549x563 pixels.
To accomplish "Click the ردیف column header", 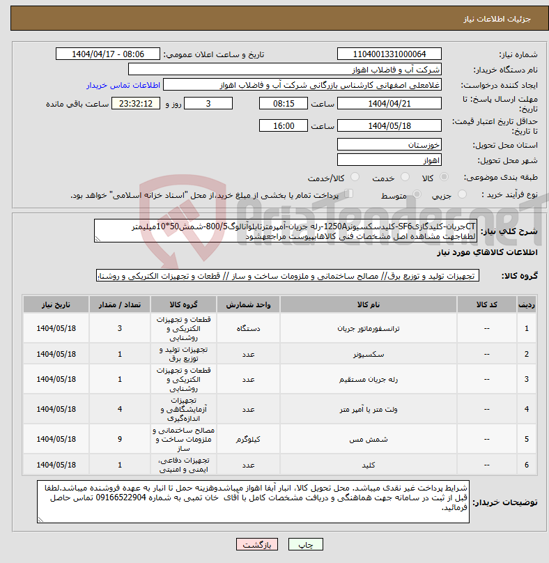I will [x=527, y=304].
